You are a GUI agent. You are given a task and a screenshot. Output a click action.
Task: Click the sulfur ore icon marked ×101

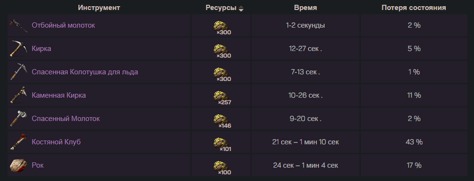coord(222,143)
